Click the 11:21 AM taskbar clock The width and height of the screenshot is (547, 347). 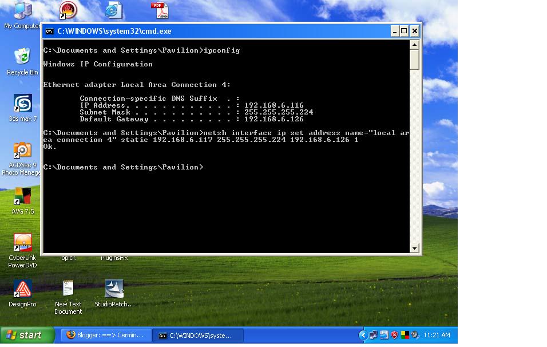click(437, 335)
